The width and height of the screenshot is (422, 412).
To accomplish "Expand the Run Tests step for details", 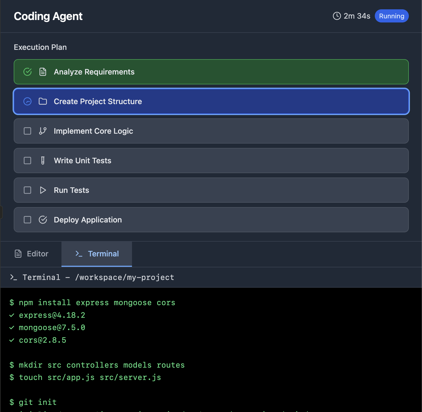I will click(211, 190).
